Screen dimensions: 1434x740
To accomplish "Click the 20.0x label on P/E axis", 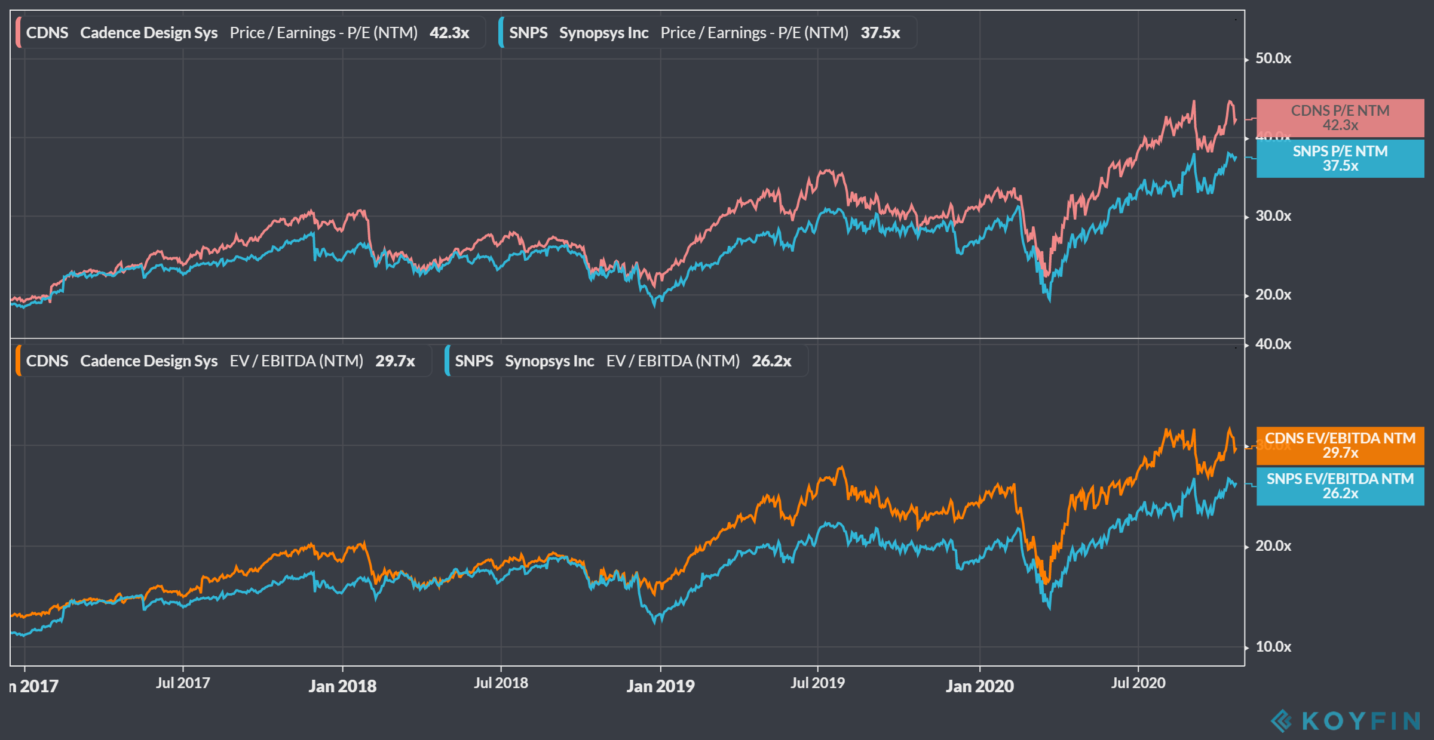I will 1273,295.
